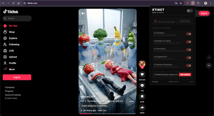The height and width of the screenshot is (116, 214).
Task: Open the browser home page
Action: (x=18, y=3)
